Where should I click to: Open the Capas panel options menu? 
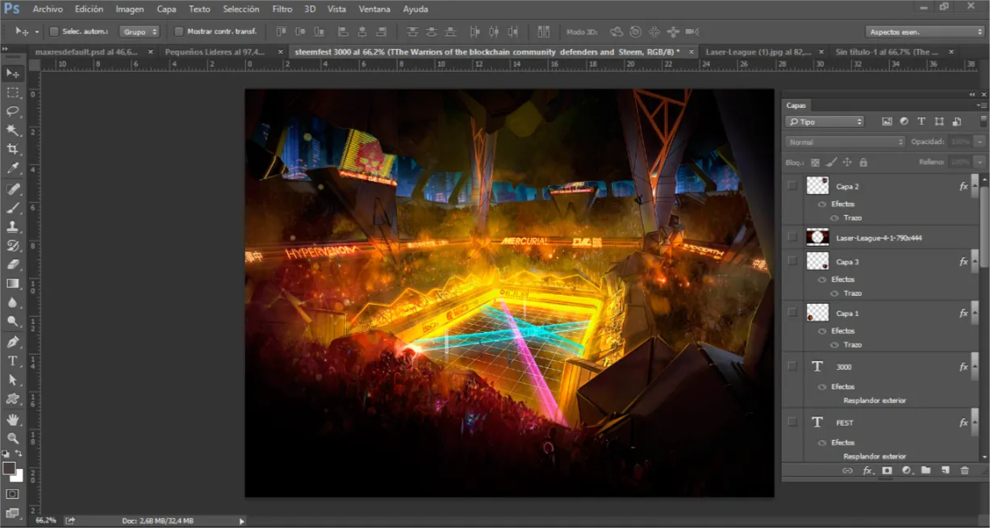(981, 105)
